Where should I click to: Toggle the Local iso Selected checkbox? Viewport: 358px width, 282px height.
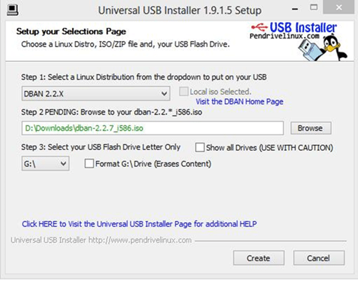click(184, 92)
